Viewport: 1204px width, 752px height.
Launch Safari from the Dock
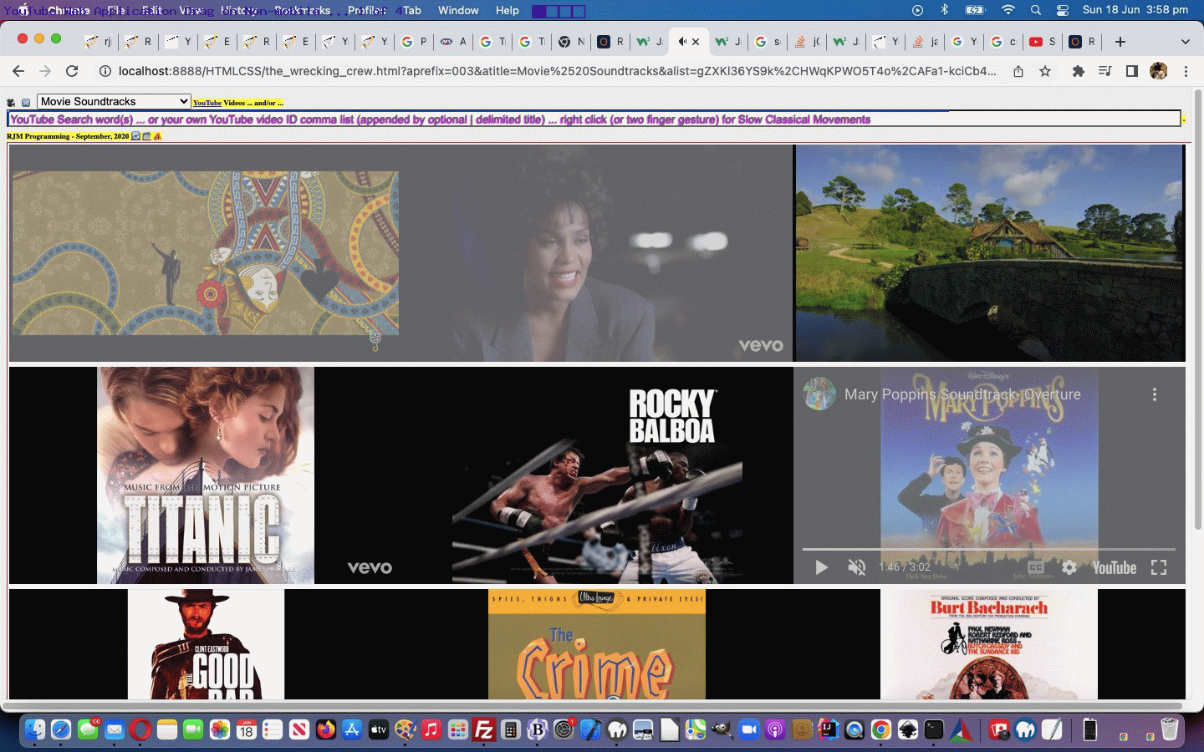(61, 729)
